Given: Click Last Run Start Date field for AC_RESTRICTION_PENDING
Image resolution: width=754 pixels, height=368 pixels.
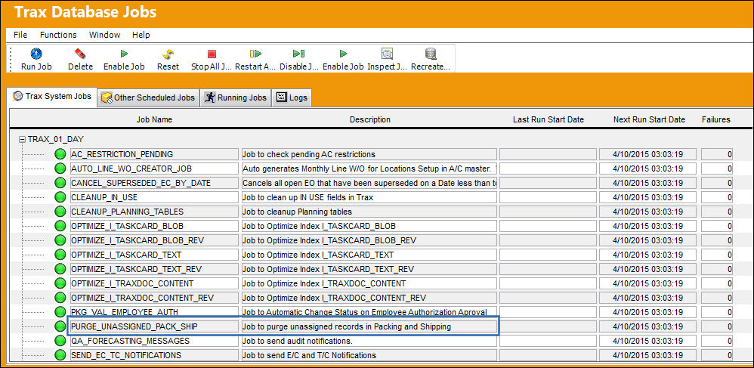Looking at the screenshot, I should tap(549, 154).
